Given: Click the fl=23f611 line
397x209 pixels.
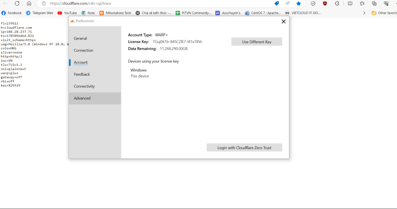Looking at the screenshot, I should click(x=9, y=23).
